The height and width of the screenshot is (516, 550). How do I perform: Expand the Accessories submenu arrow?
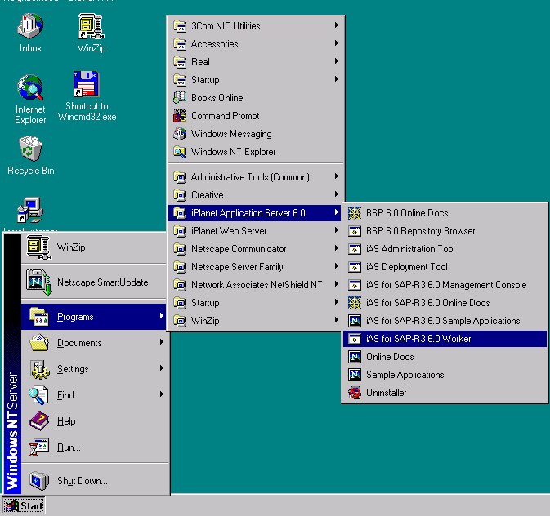pos(337,42)
